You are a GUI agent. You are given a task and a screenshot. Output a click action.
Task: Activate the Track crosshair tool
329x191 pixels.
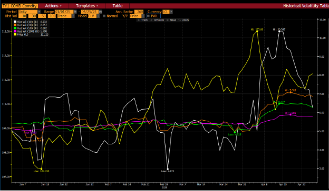pyautogui.click(x=142, y=20)
